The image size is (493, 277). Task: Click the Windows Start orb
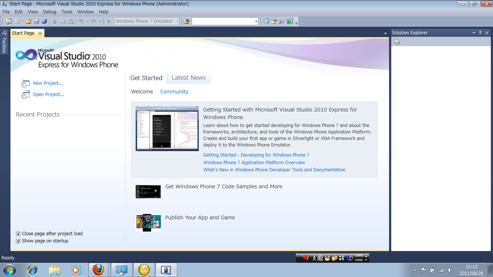(10, 270)
